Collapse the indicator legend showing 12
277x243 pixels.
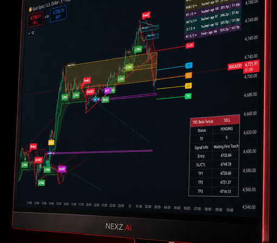[x=31, y=33]
